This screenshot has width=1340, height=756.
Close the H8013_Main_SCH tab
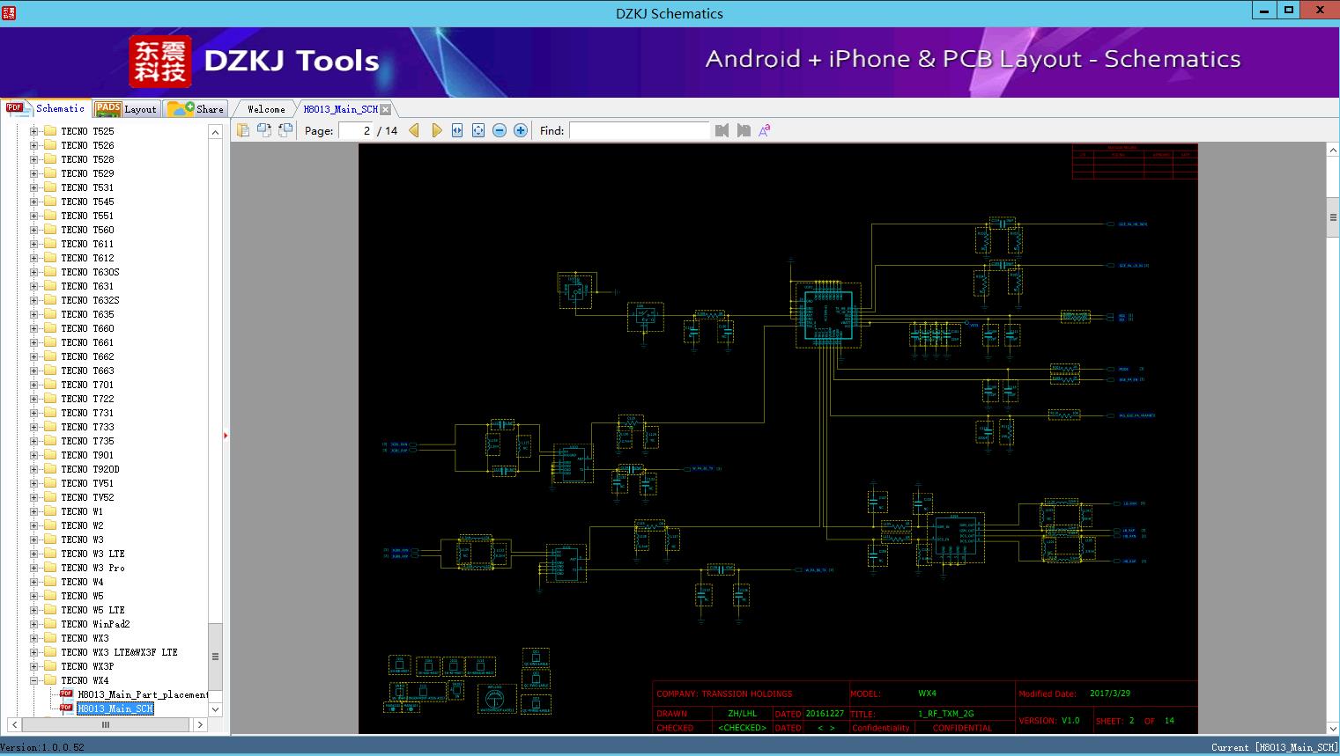[x=386, y=109]
